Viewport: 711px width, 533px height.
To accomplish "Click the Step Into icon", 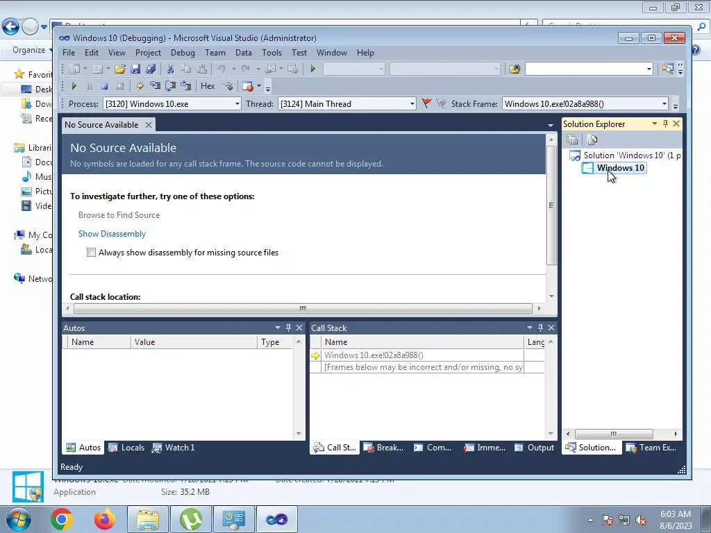I will [155, 85].
